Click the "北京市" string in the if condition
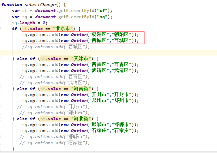217x153 pixels. tap(63, 29)
